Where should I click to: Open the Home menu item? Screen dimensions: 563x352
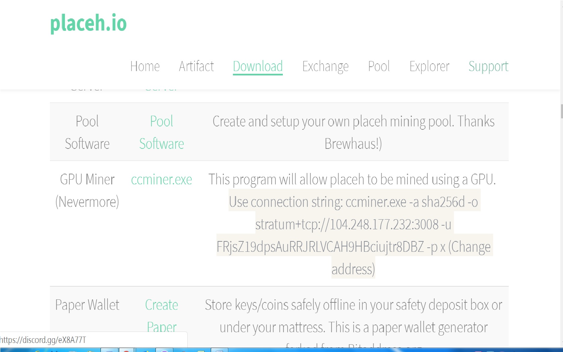pos(145,66)
